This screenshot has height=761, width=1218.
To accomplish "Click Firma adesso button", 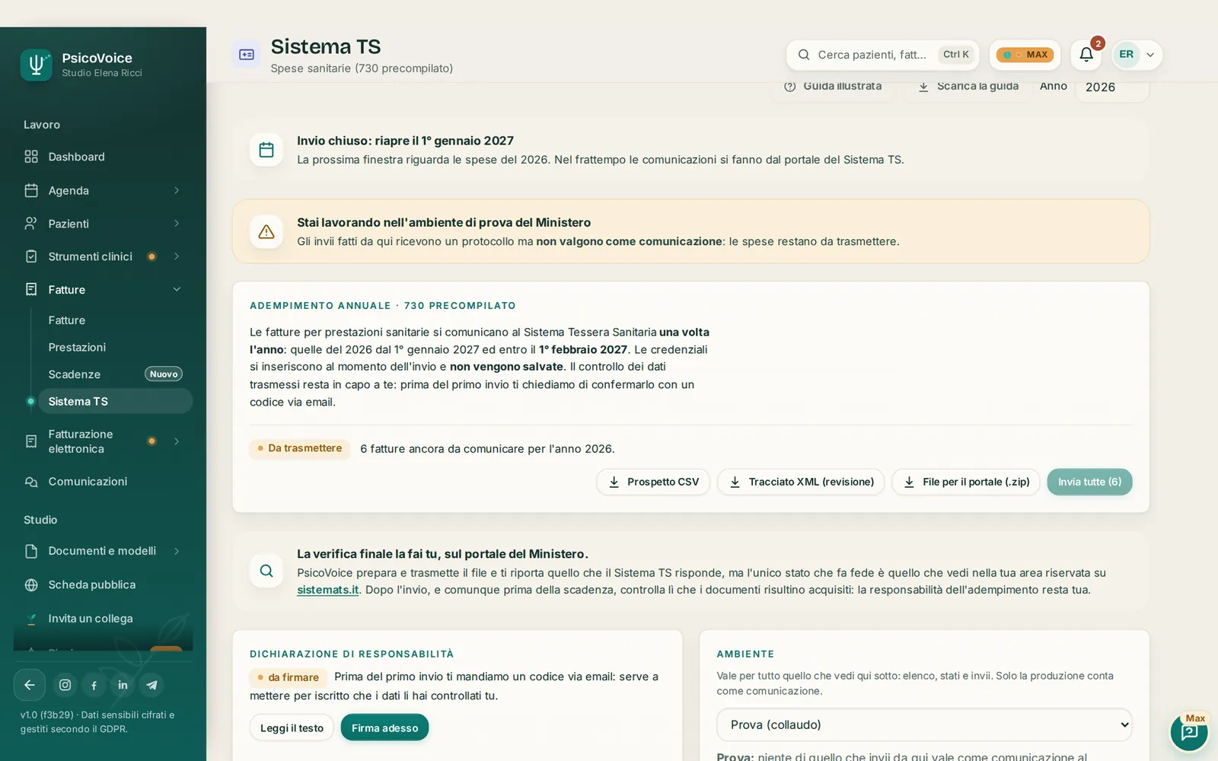I will (x=384, y=728).
